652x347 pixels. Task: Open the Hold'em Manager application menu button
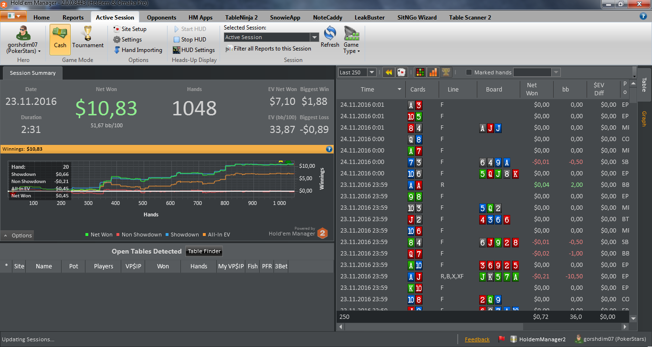click(13, 16)
